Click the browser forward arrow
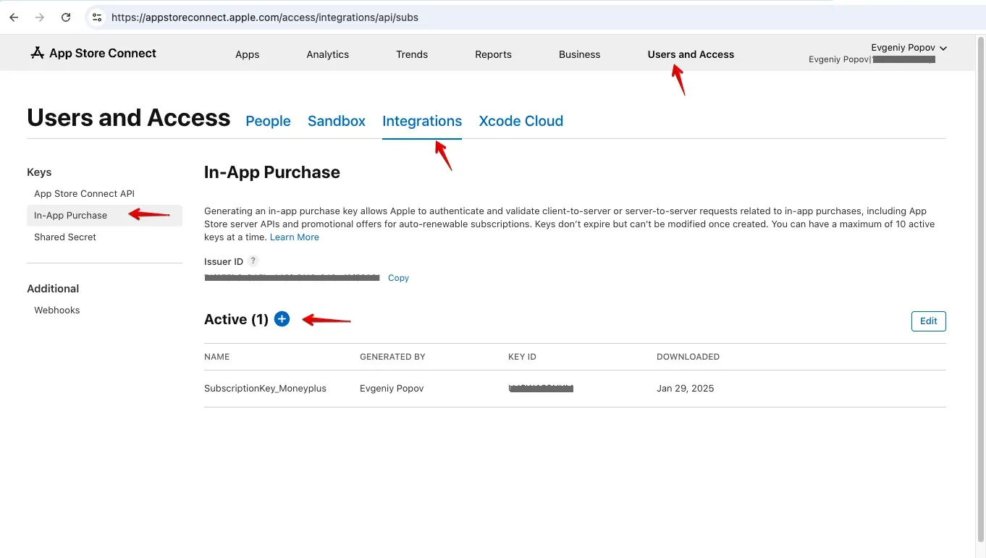The height and width of the screenshot is (558, 986). coord(40,17)
